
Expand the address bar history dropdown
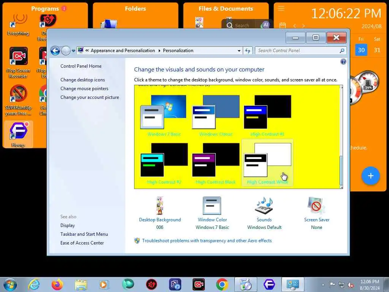pyautogui.click(x=239, y=51)
